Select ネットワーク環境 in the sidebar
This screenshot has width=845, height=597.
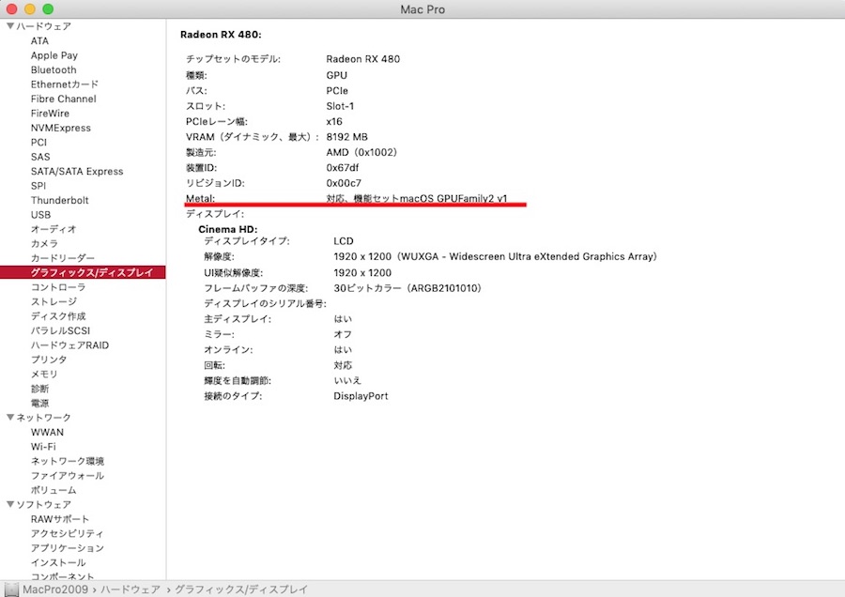[68, 461]
